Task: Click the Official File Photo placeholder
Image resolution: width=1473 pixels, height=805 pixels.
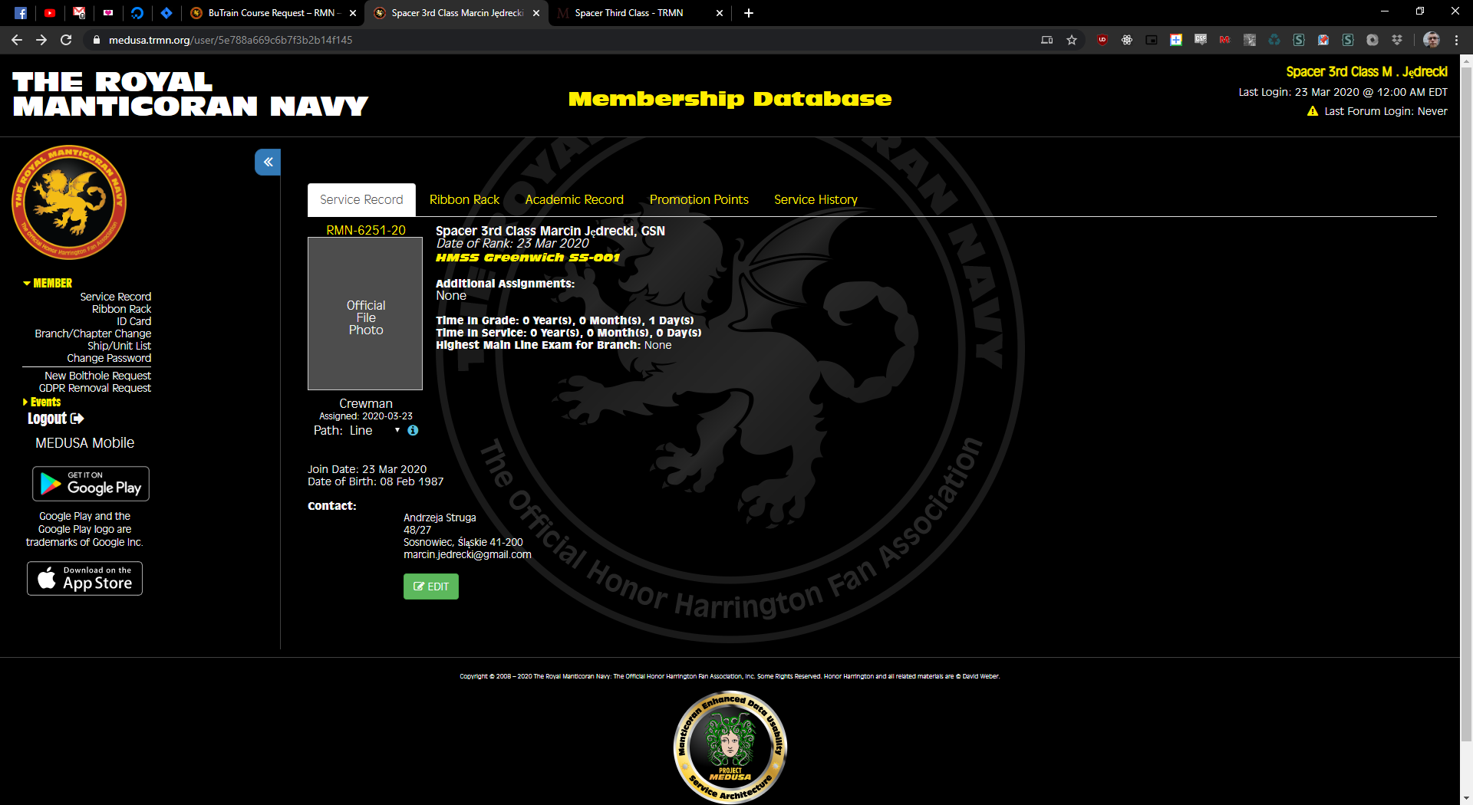Action: point(365,314)
